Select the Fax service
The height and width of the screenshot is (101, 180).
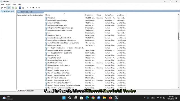[x=85, y=33]
